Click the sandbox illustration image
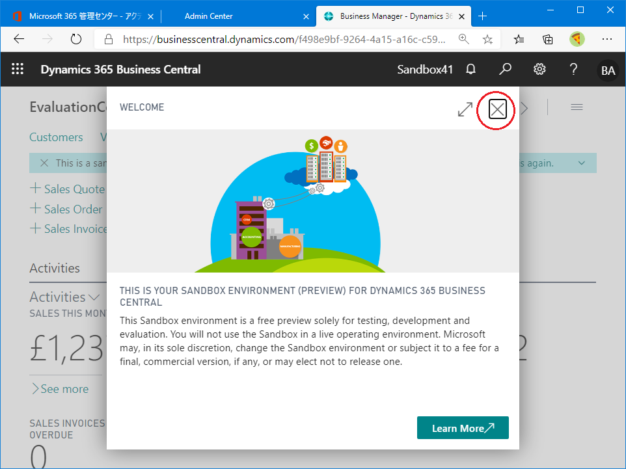Screen dimensions: 626x469 (x=313, y=201)
